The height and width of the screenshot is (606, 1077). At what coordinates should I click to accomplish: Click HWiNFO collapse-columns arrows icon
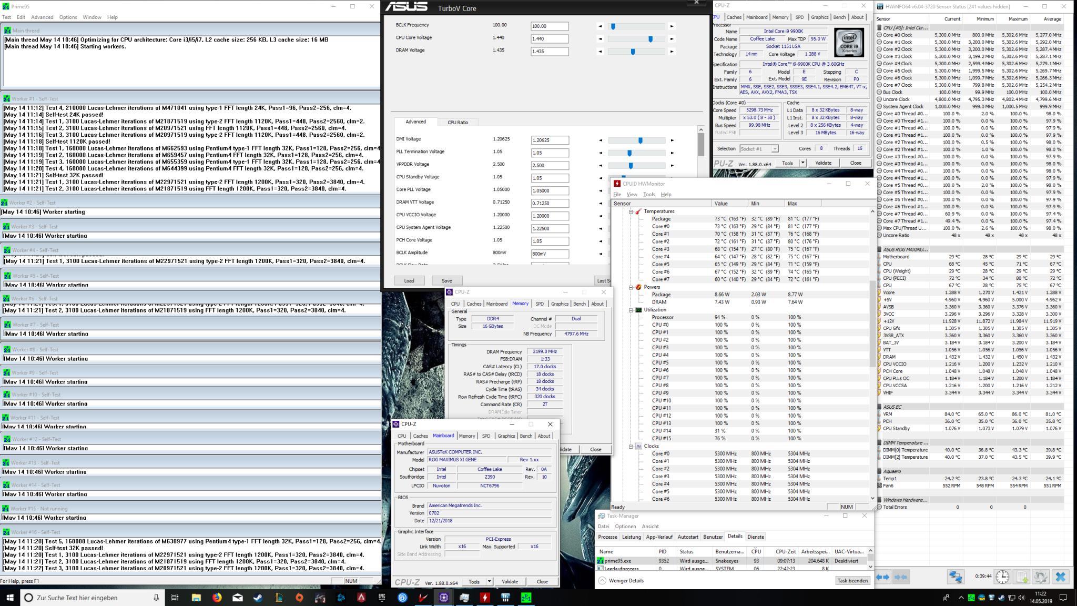(901, 577)
